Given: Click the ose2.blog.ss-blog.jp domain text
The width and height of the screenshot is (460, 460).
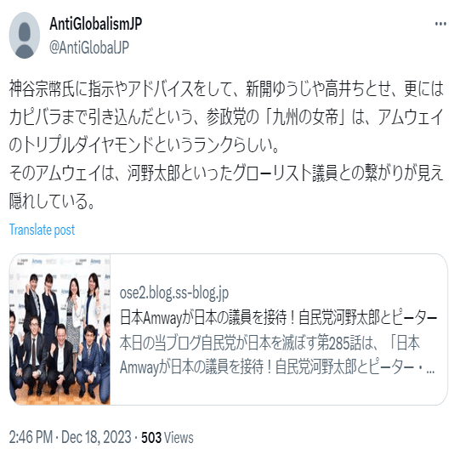Looking at the screenshot, I should tap(174, 293).
